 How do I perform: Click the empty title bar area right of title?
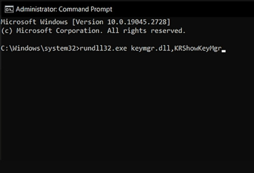point(183,9)
